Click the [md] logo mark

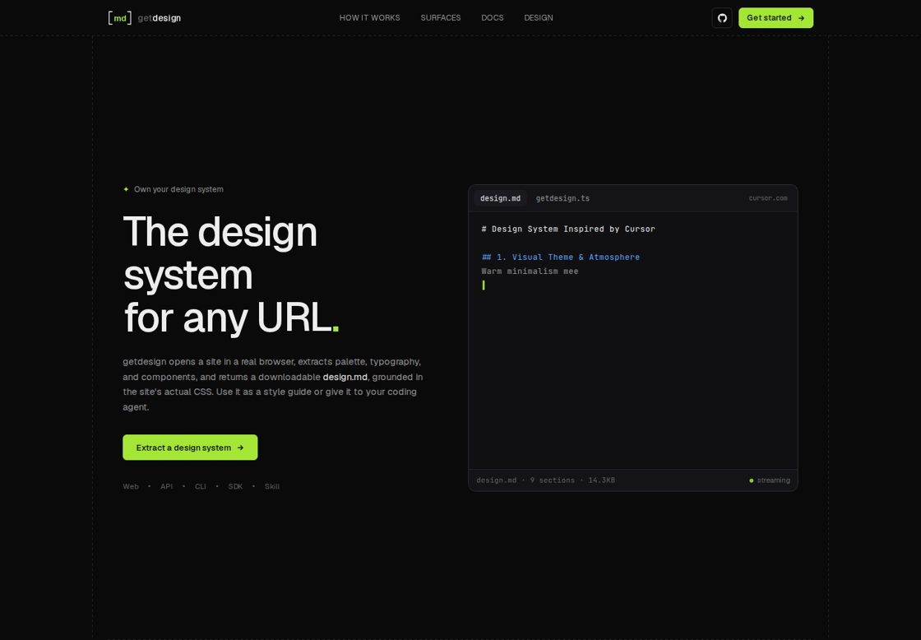point(120,17)
